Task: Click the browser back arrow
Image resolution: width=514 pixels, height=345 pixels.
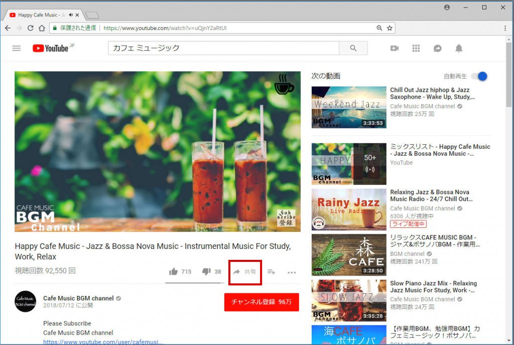Action: pyautogui.click(x=8, y=28)
